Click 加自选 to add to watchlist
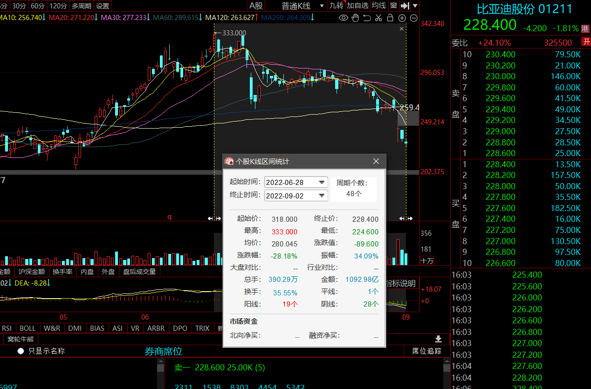Viewport: 591px width, 389px height. coord(357,6)
